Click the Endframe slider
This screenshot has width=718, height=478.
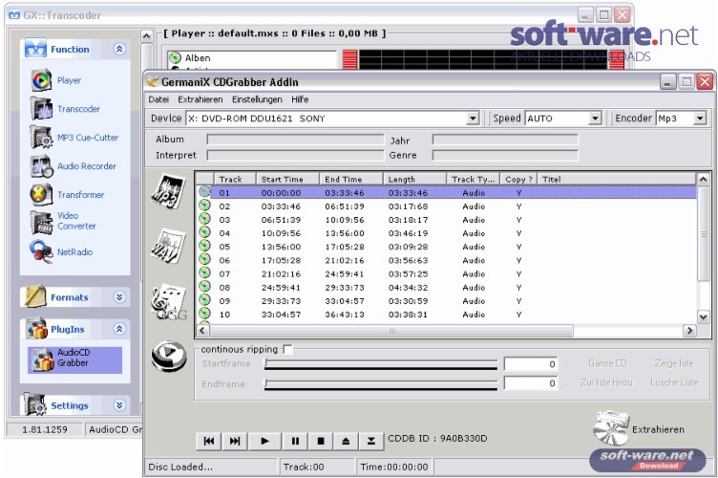[381, 383]
